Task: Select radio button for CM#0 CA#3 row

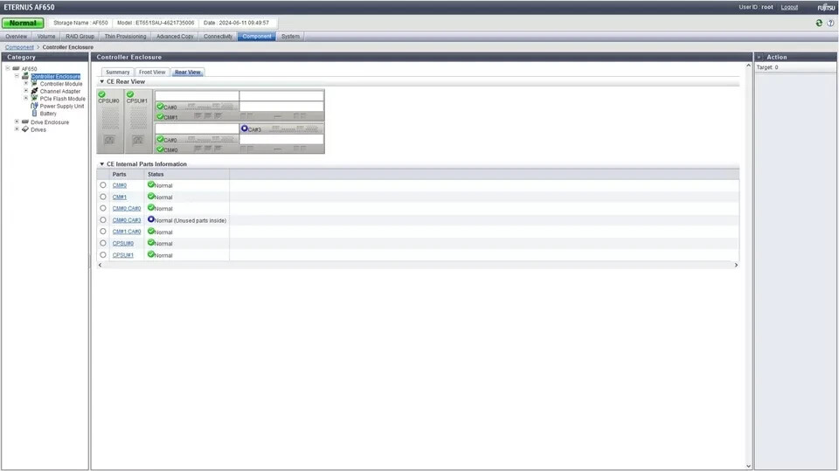Action: pos(103,220)
